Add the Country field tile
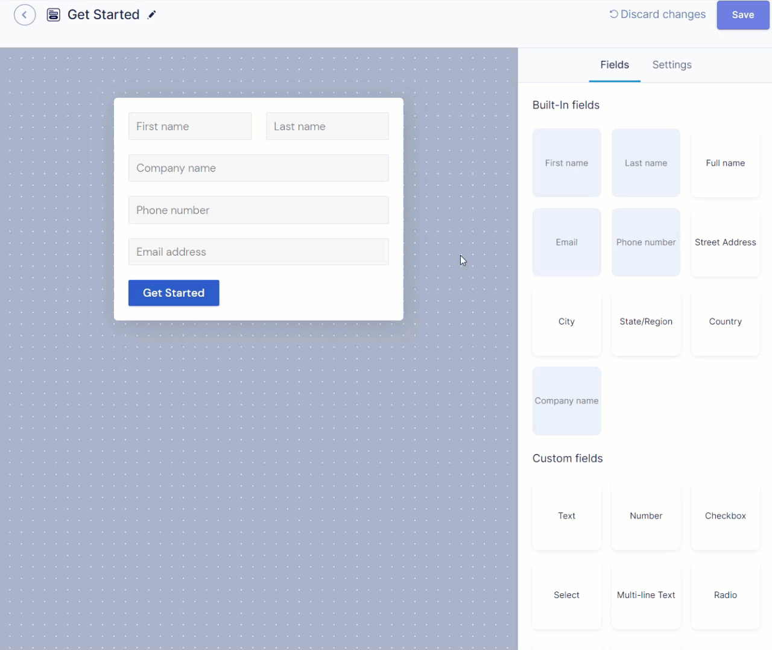Image resolution: width=772 pixels, height=650 pixels. (726, 321)
